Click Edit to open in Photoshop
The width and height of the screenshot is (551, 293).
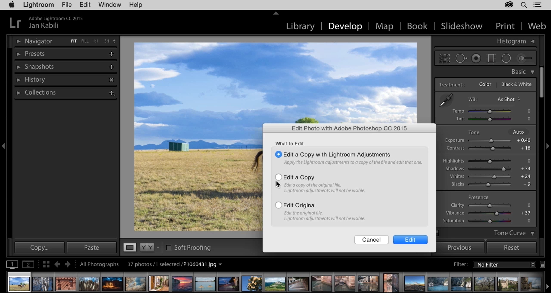(410, 240)
